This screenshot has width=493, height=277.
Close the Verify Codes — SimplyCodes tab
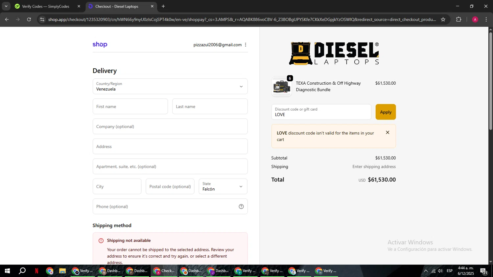[x=79, y=6]
